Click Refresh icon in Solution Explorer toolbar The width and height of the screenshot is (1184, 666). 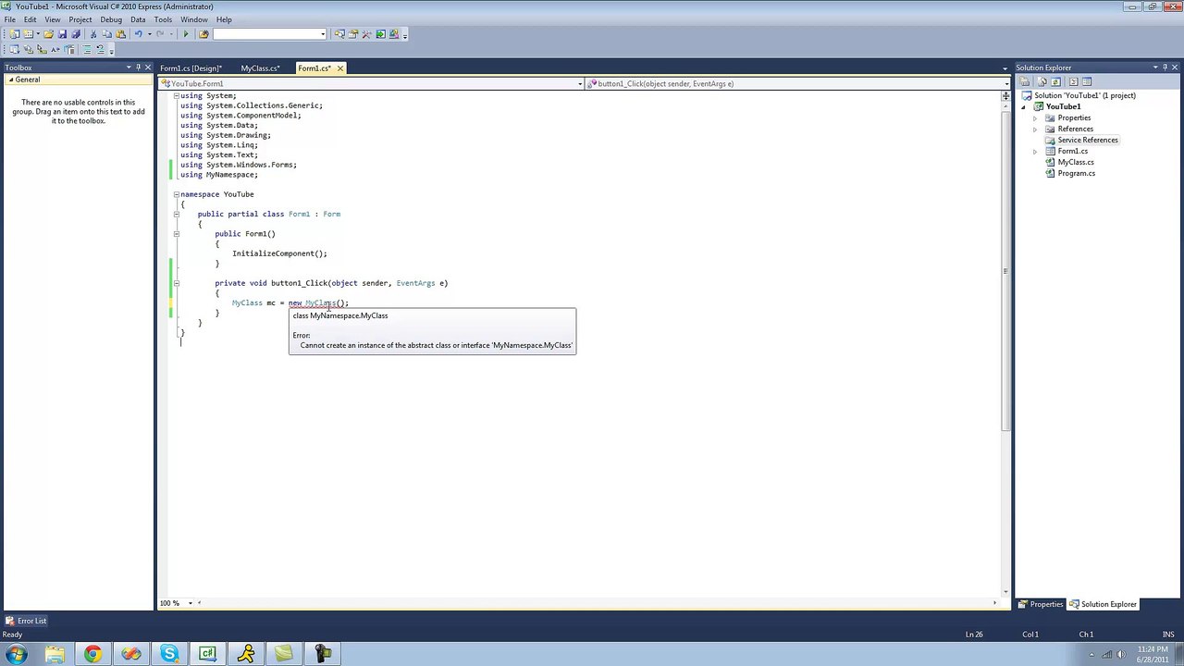[x=1055, y=81]
